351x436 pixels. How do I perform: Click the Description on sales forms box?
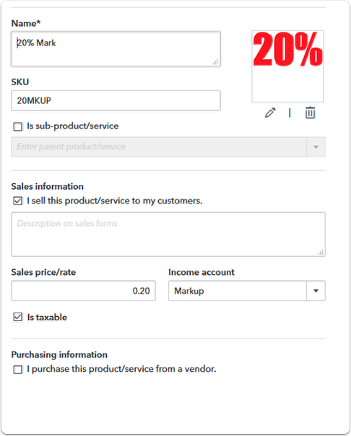[168, 234]
